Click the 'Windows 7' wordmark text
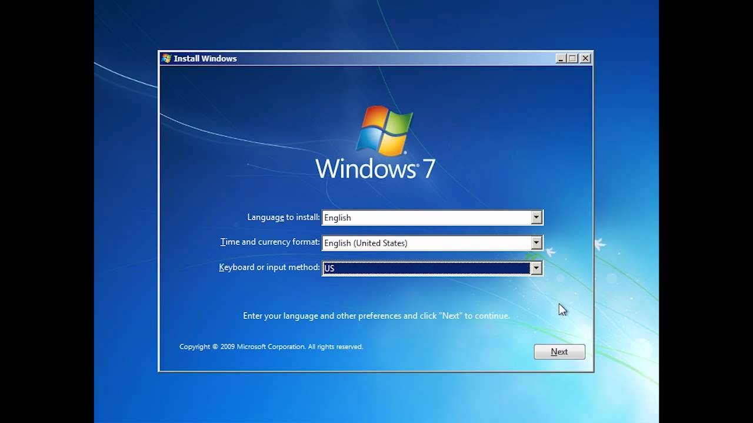The width and height of the screenshot is (753, 423). click(x=375, y=169)
